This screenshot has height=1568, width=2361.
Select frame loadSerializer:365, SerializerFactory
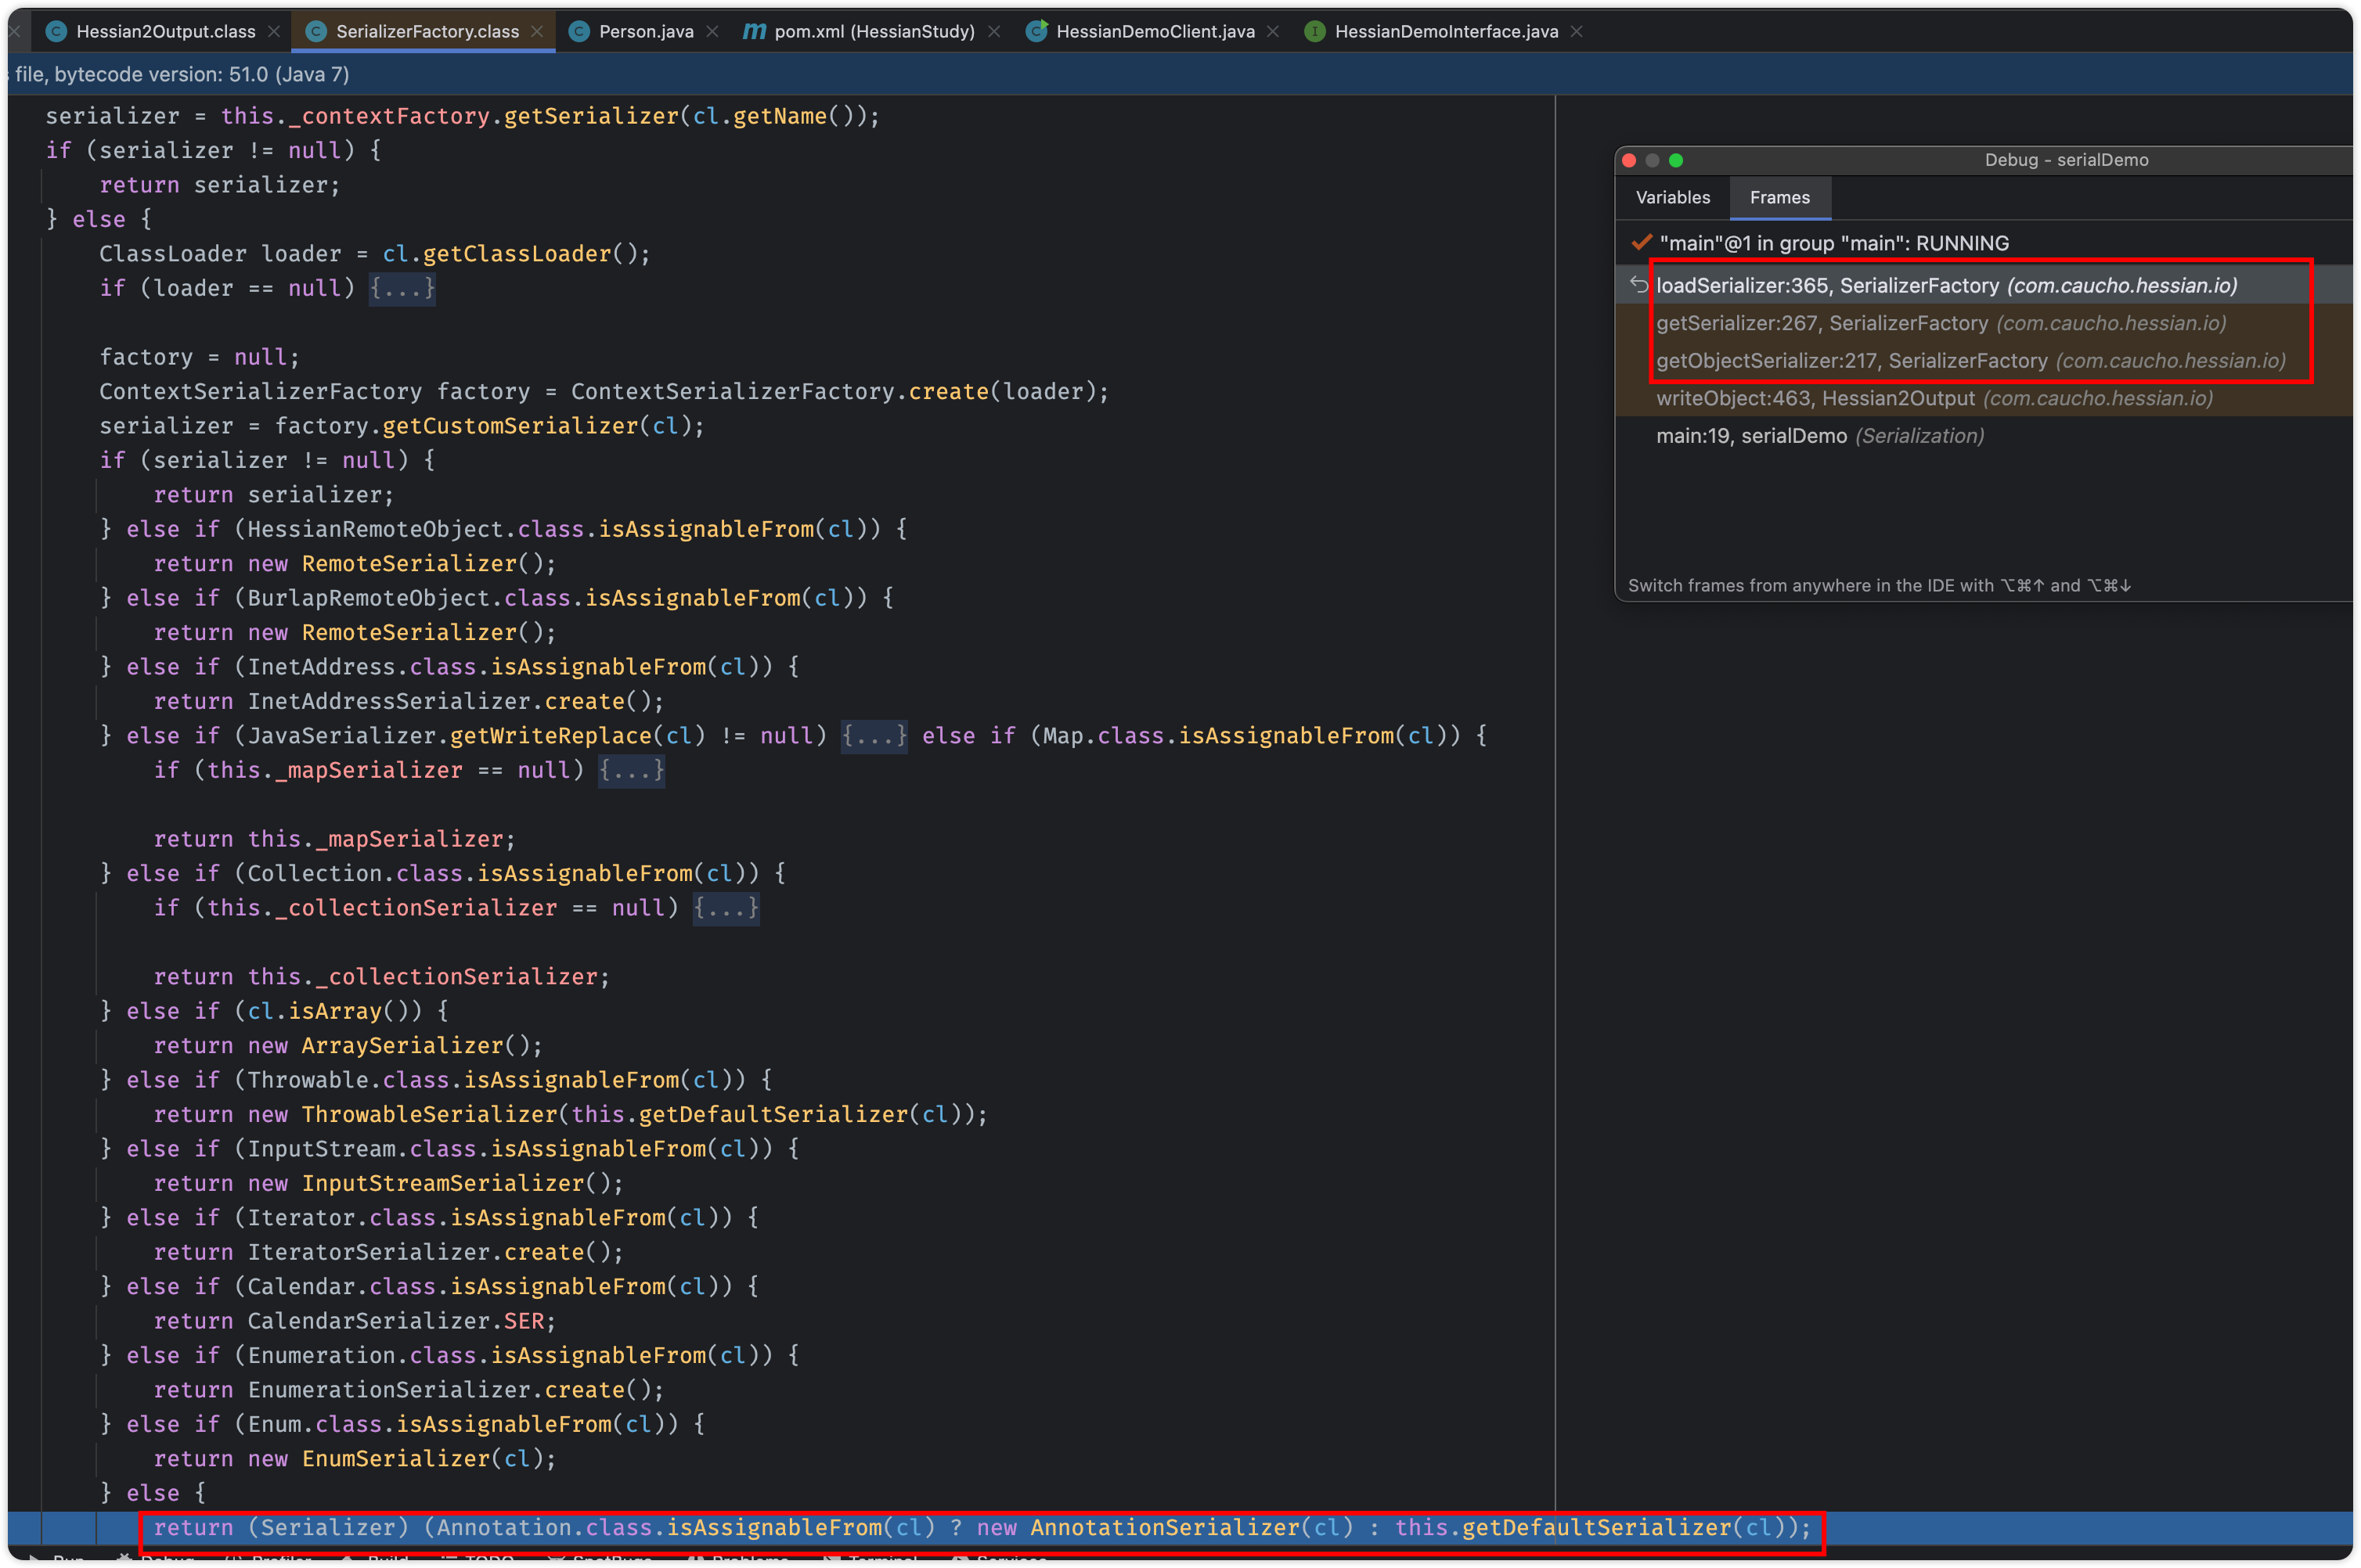pyautogui.click(x=1984, y=285)
